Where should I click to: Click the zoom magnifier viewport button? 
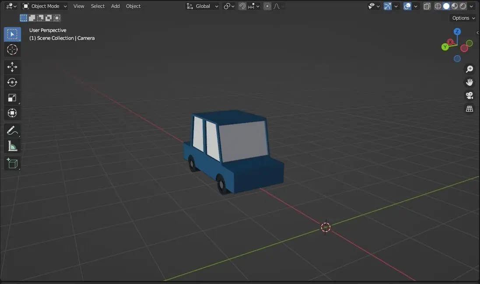(x=469, y=69)
